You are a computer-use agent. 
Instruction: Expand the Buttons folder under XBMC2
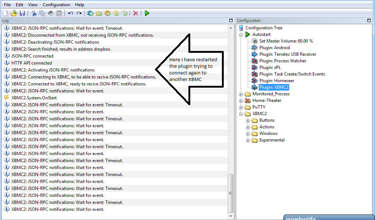(248, 121)
